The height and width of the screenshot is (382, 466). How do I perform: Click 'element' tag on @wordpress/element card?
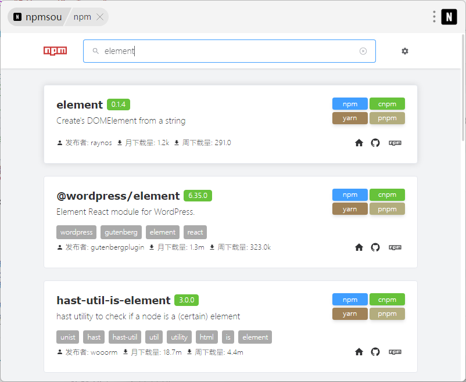(163, 232)
